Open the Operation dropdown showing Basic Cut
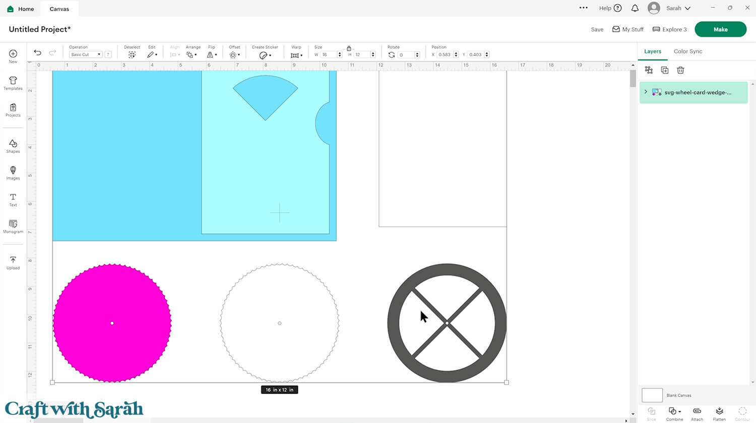The width and height of the screenshot is (756, 423). 86,54
